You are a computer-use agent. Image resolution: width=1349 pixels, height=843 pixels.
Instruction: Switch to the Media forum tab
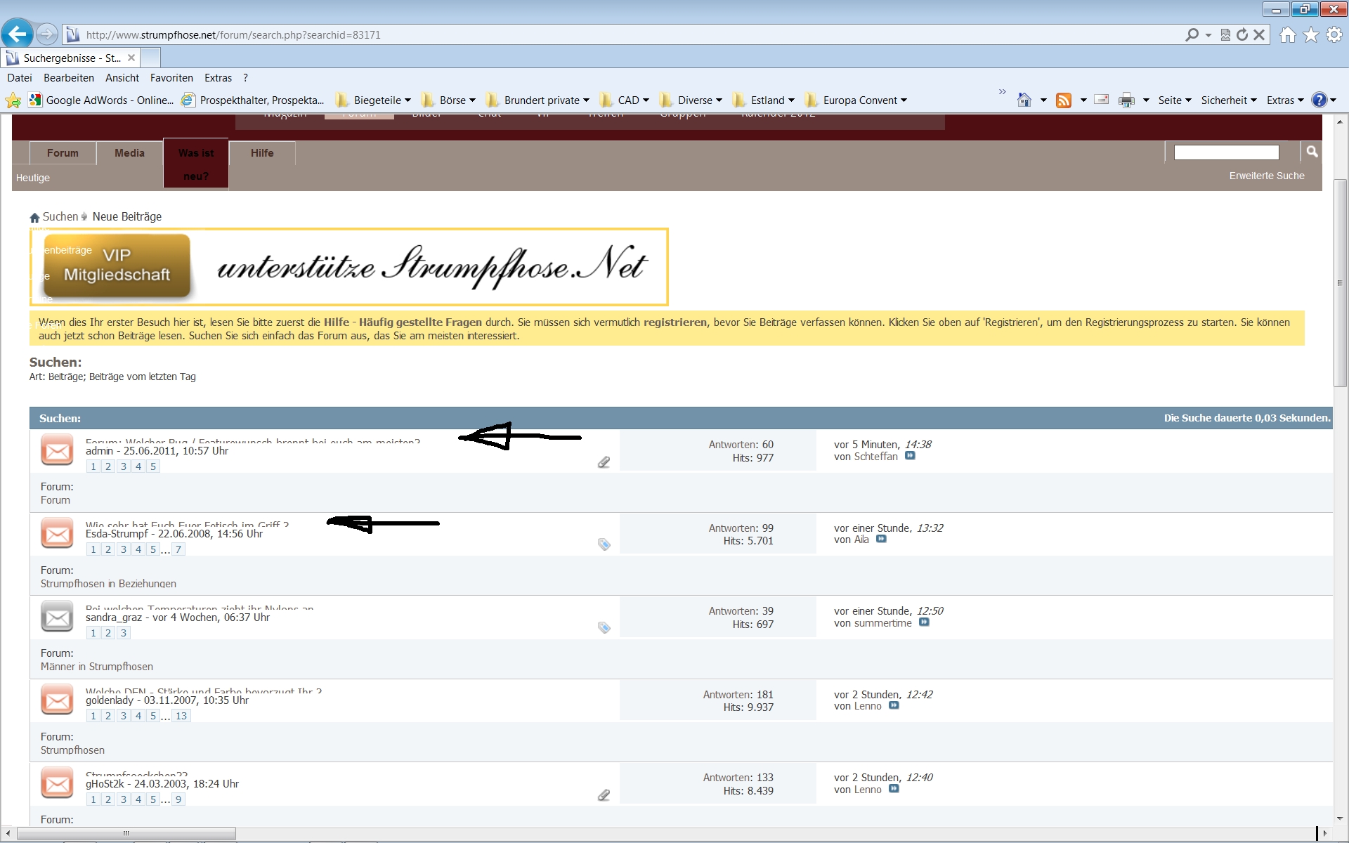click(129, 153)
